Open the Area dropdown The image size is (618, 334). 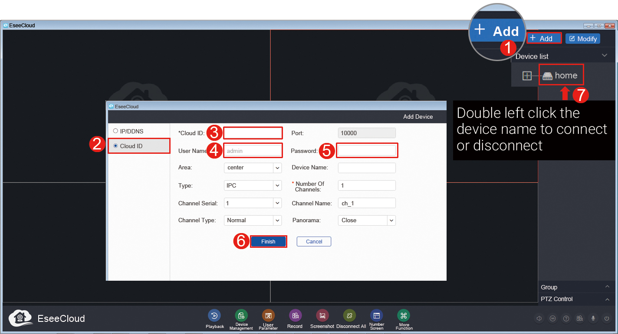[x=253, y=168]
